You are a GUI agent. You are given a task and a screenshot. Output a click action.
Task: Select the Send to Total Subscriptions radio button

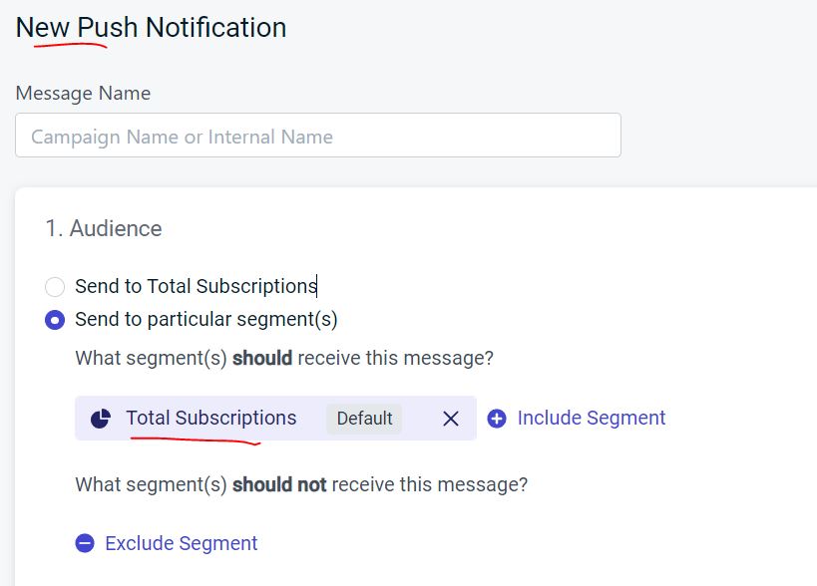coord(55,287)
